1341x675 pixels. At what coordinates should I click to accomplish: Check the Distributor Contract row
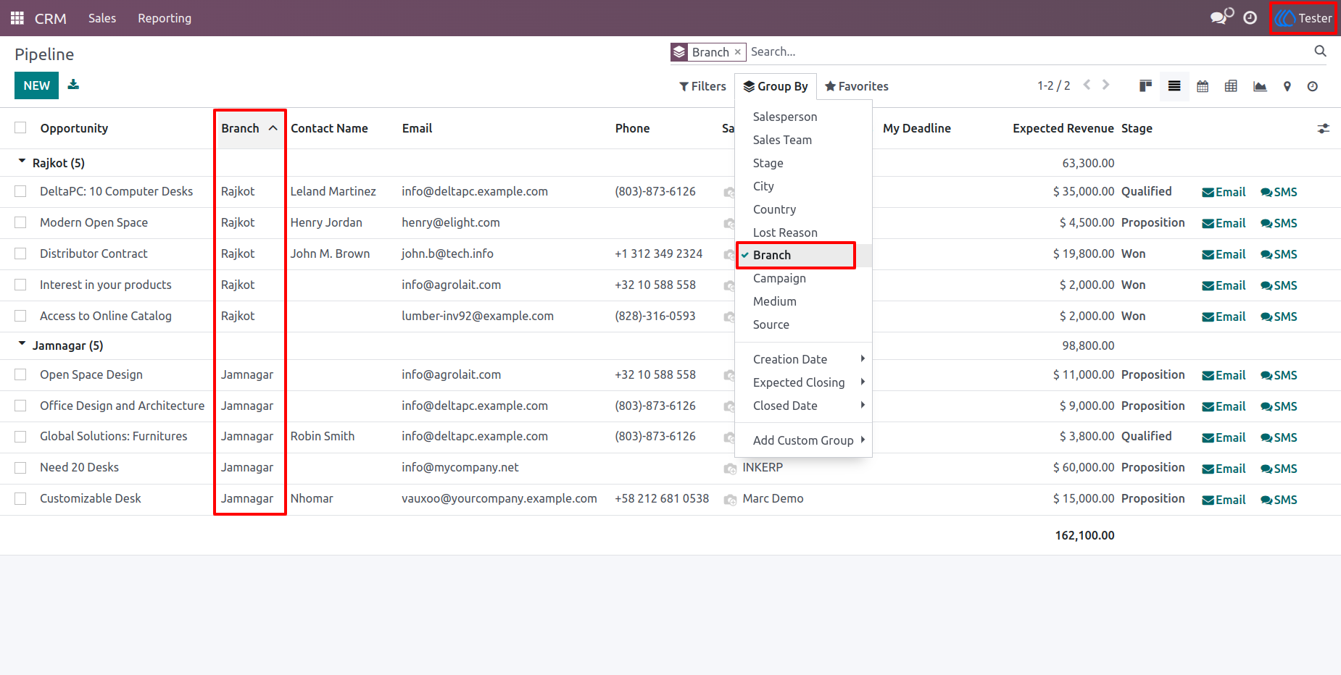point(20,253)
